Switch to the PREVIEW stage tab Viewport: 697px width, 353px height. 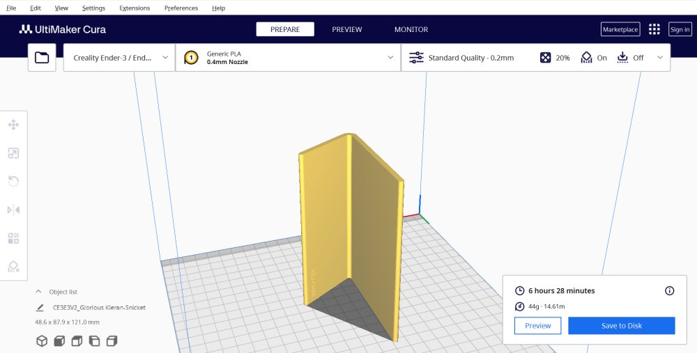click(x=346, y=29)
